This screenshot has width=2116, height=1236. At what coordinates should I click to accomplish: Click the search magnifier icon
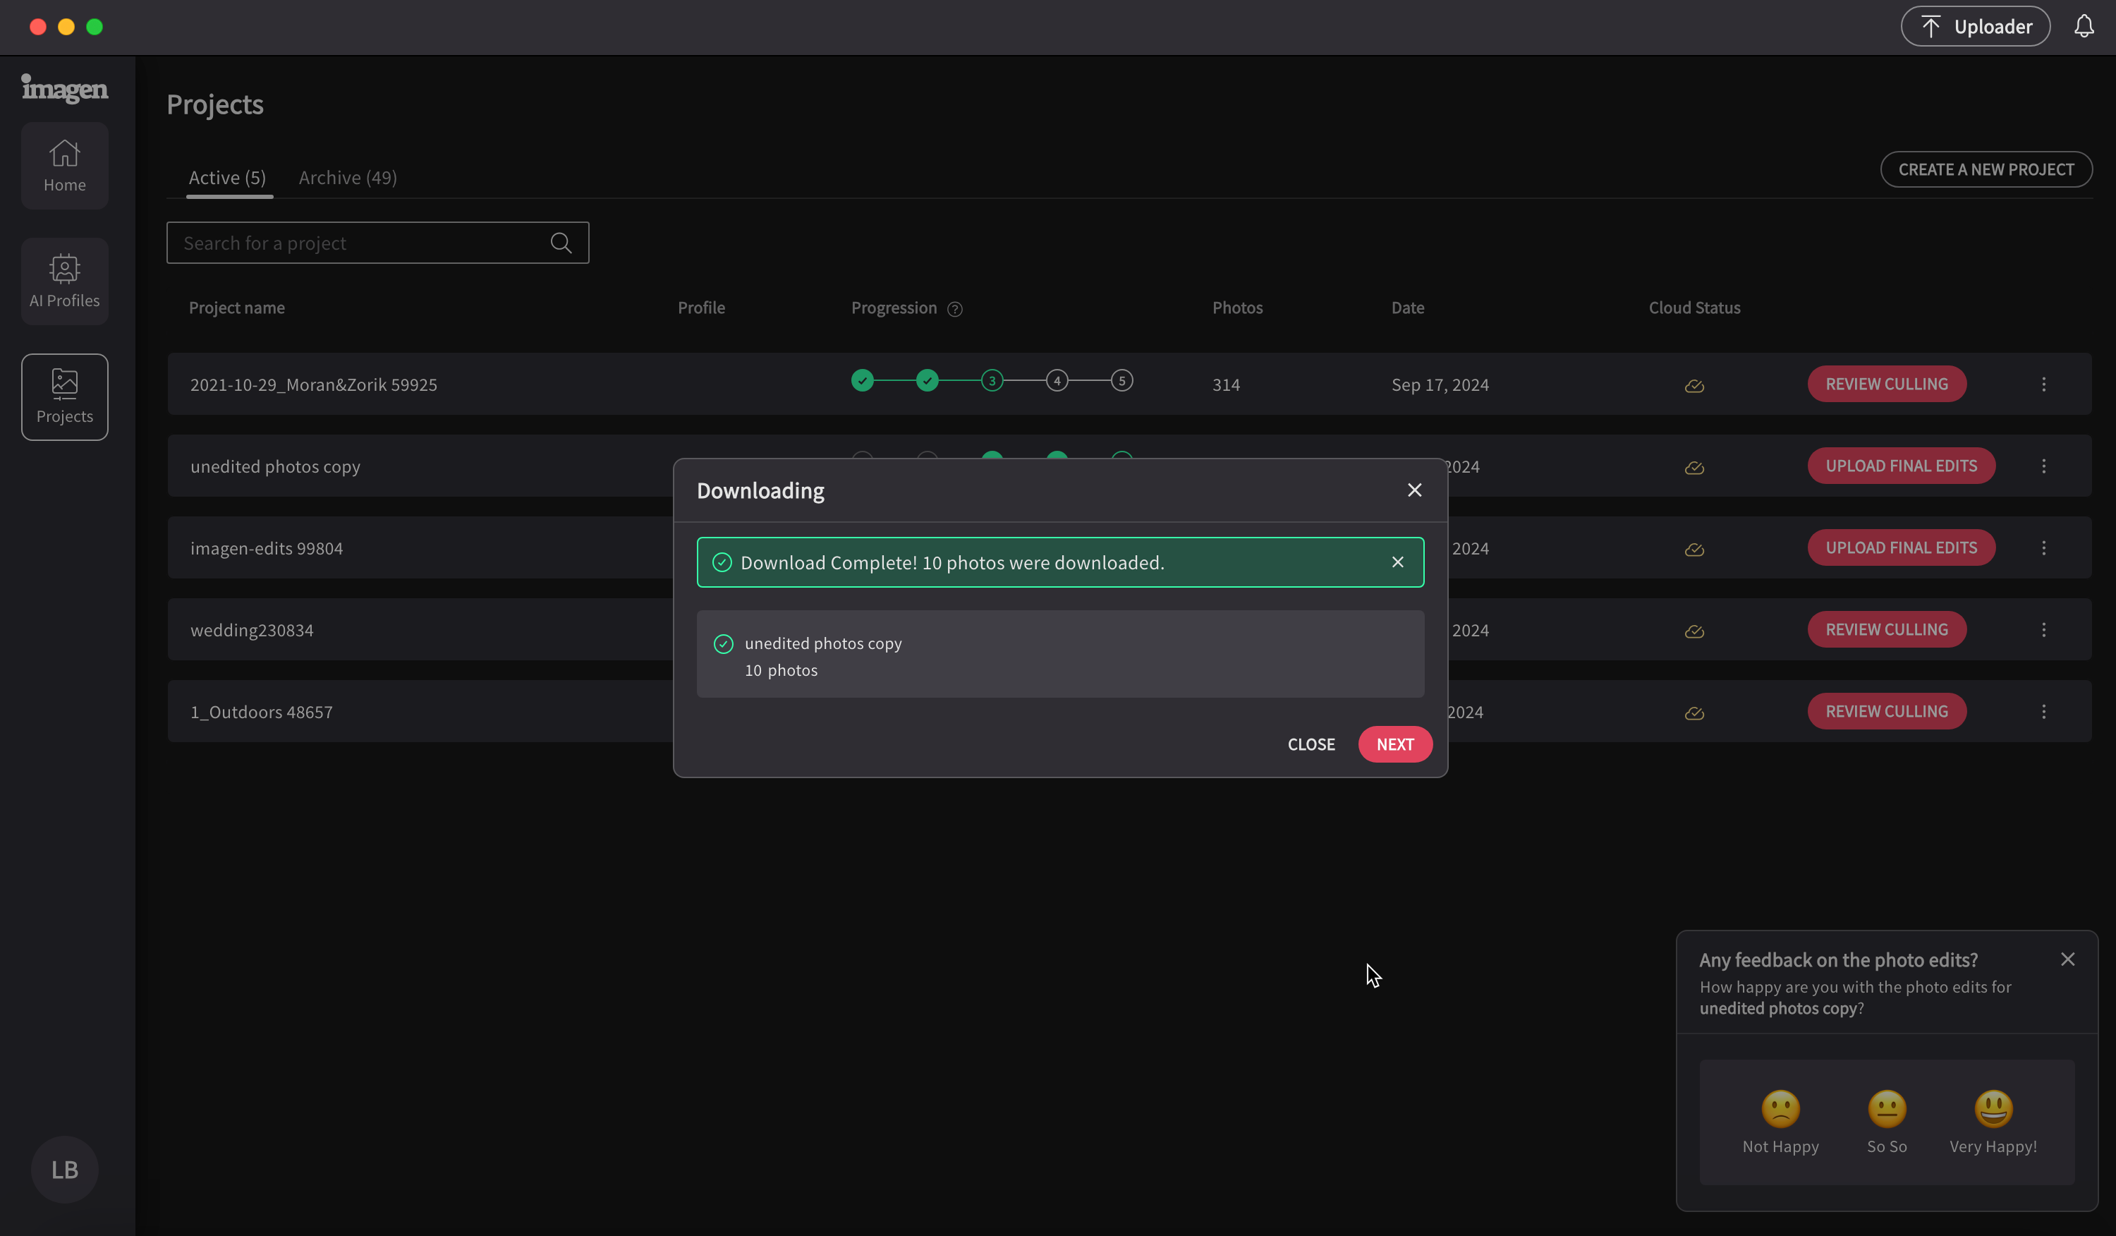coord(561,243)
